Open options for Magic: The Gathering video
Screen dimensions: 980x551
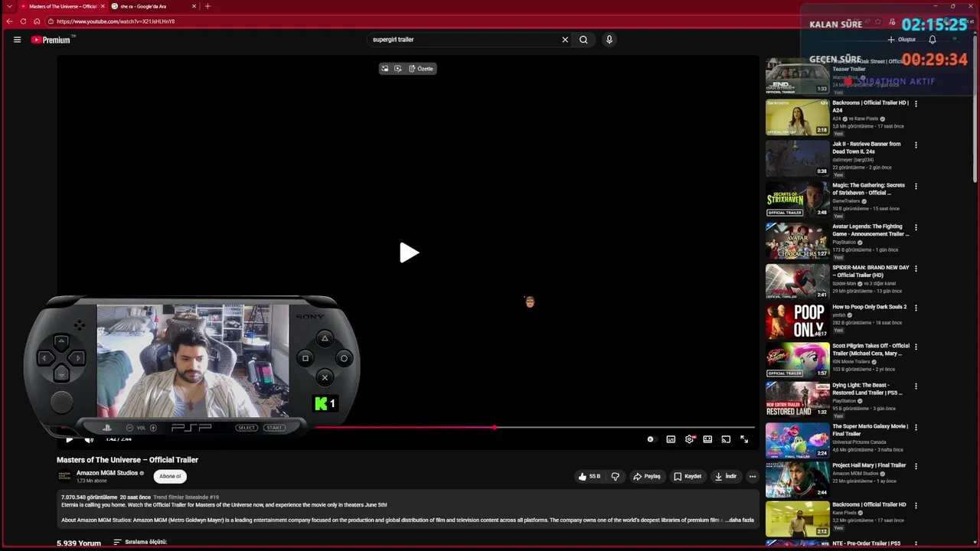916,187
